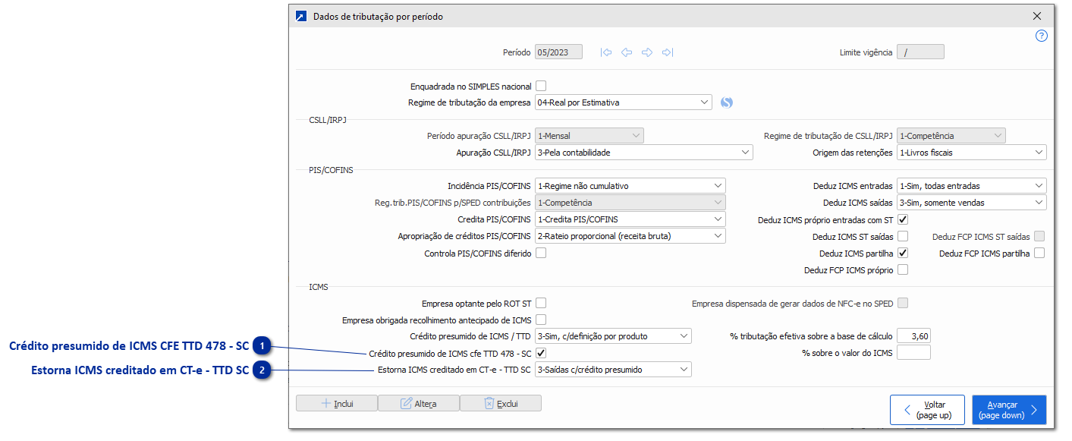Go to the previous period

627,52
